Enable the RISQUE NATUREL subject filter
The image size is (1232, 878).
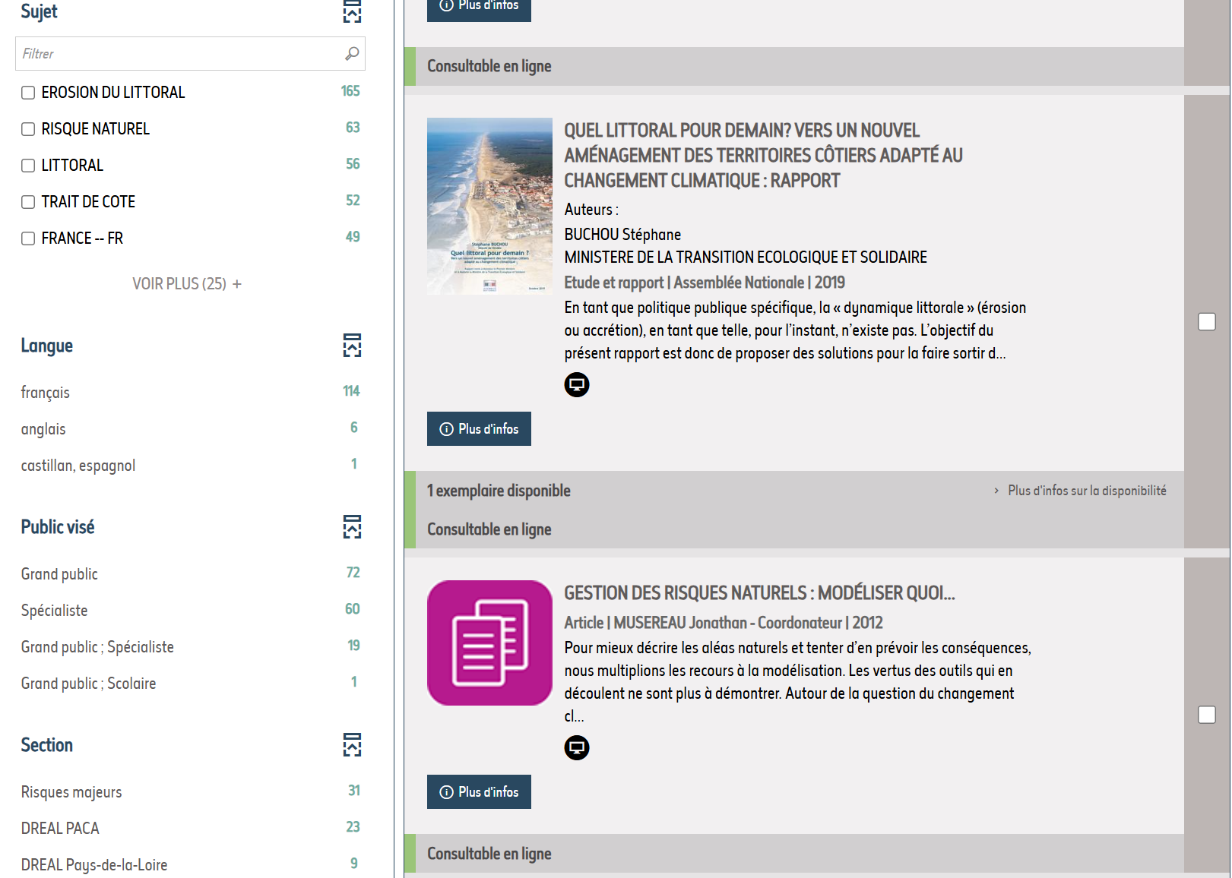(x=28, y=129)
